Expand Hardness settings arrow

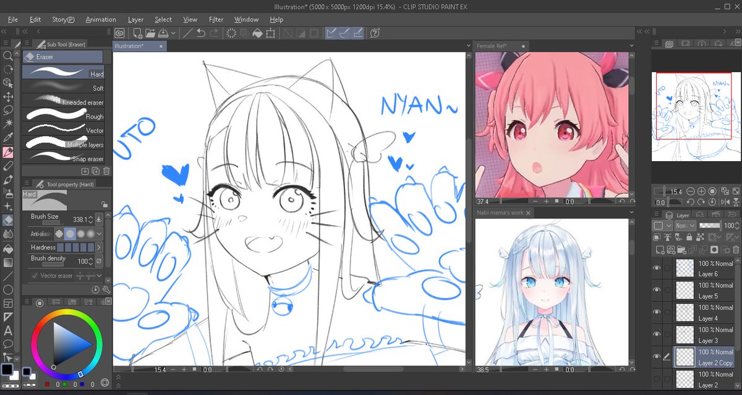99,247
